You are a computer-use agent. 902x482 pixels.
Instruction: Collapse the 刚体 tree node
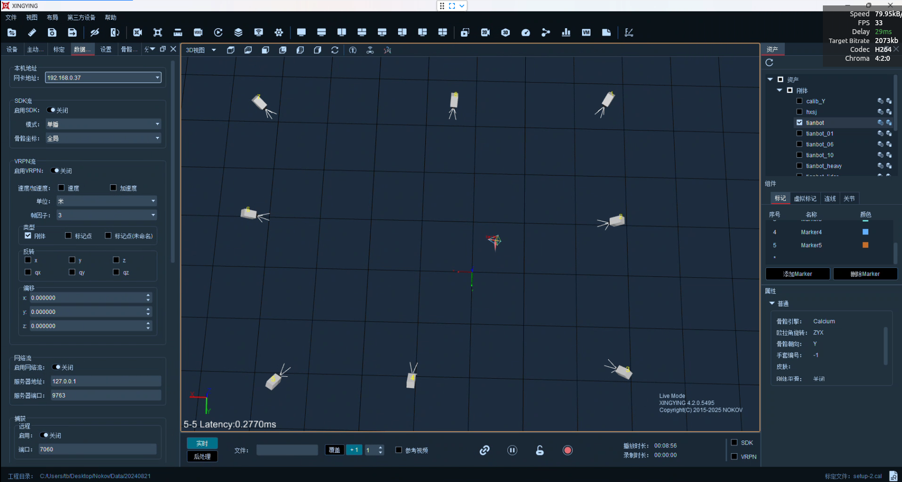(x=779, y=90)
